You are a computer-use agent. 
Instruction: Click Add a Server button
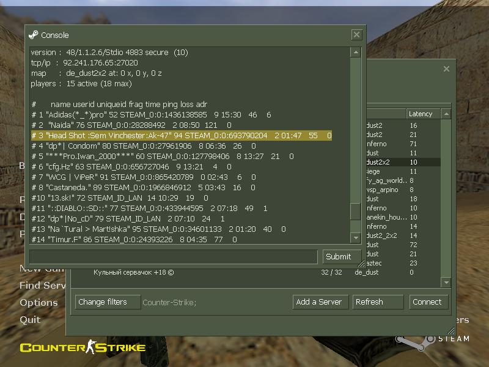click(x=320, y=302)
